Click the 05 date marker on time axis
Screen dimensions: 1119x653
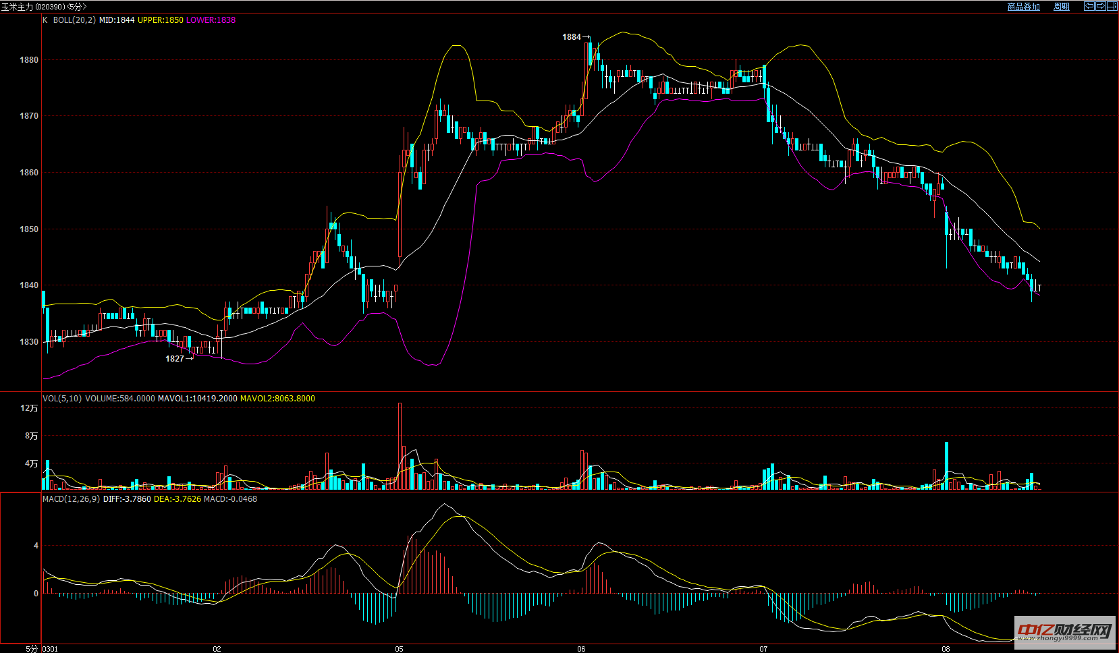[399, 649]
